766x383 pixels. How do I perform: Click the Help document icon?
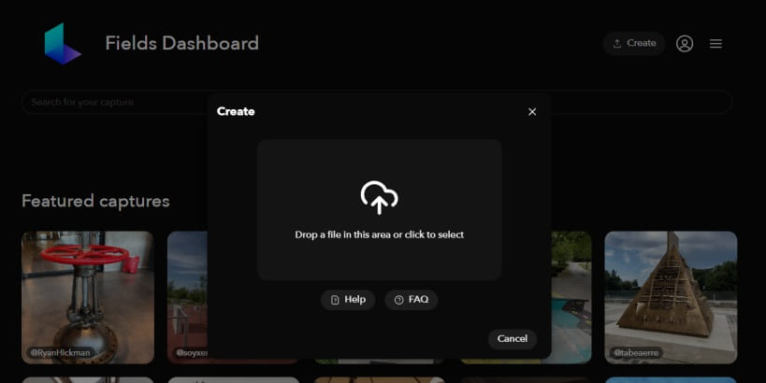click(335, 300)
